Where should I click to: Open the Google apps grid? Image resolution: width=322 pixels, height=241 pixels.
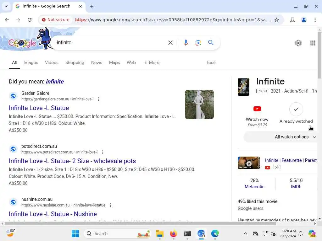coord(313,43)
